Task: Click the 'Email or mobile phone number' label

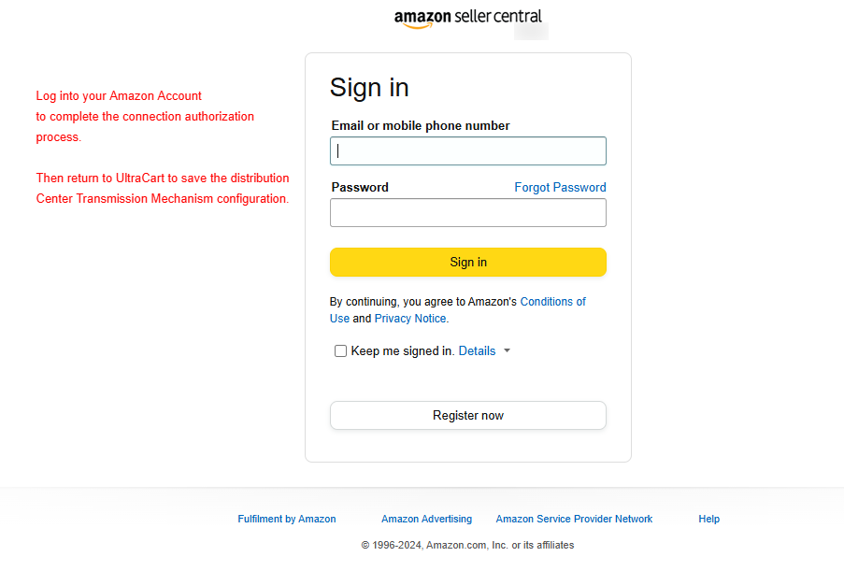Action: (x=421, y=125)
